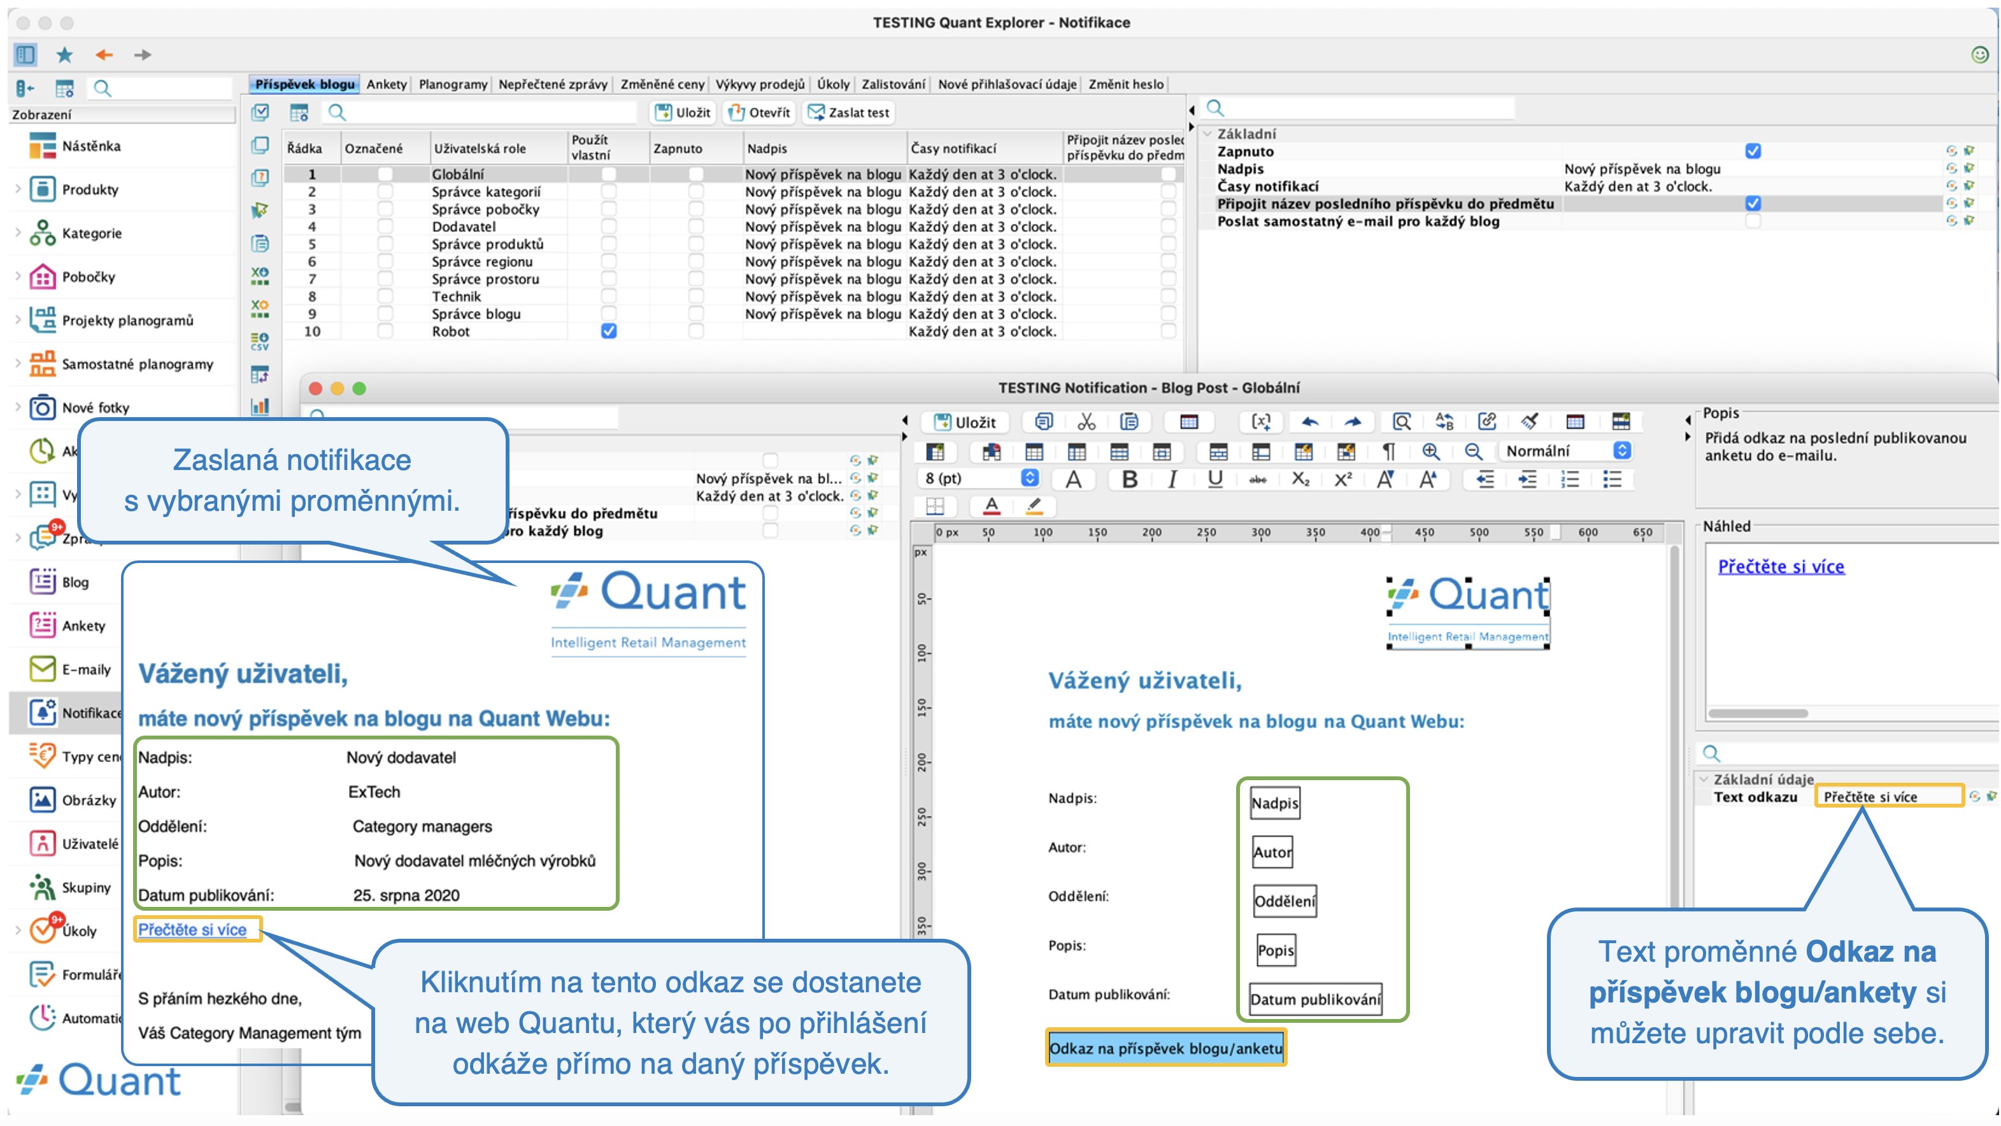Expand the Kategorie tree item
2001x1126 pixels.
[x=18, y=232]
